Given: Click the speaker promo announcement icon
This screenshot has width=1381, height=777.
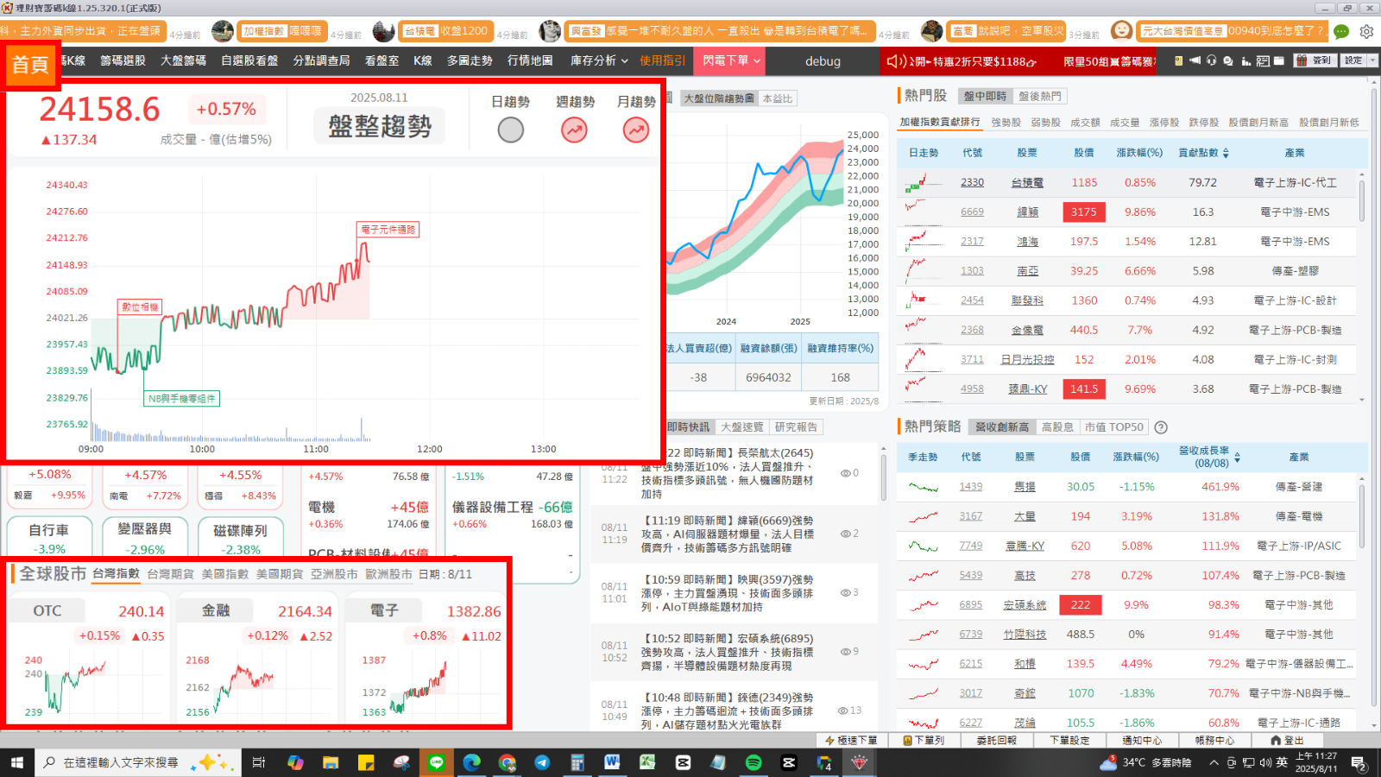Looking at the screenshot, I should coord(898,61).
